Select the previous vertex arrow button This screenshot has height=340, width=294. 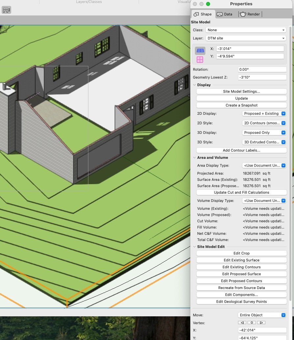click(242, 323)
